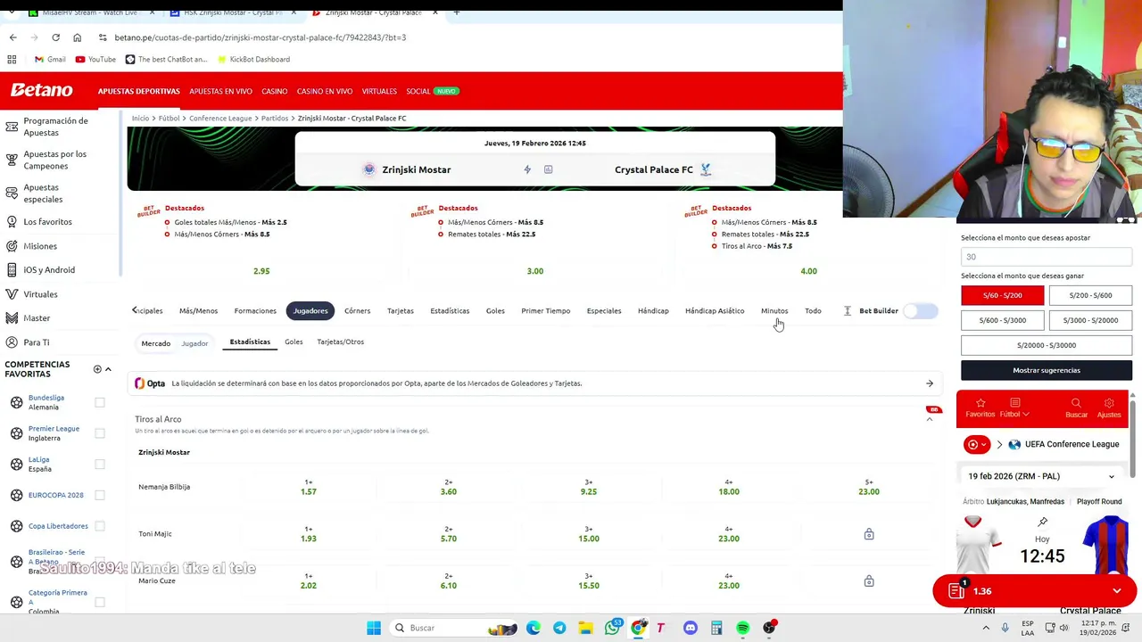
Task: Open the Fútbol dropdown in side widget
Action: (1014, 407)
